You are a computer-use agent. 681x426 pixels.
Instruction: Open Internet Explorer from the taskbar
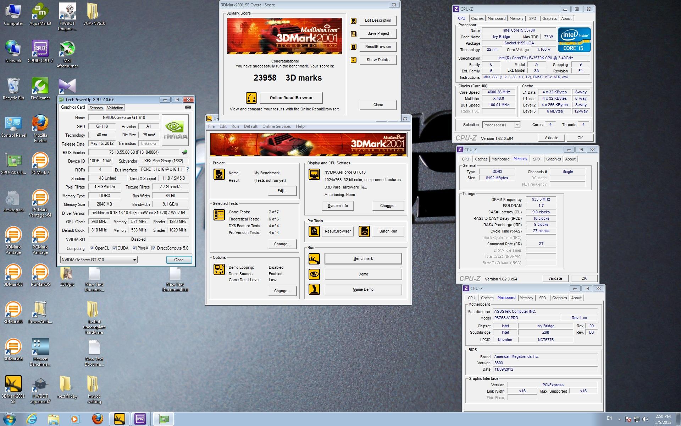coord(32,419)
